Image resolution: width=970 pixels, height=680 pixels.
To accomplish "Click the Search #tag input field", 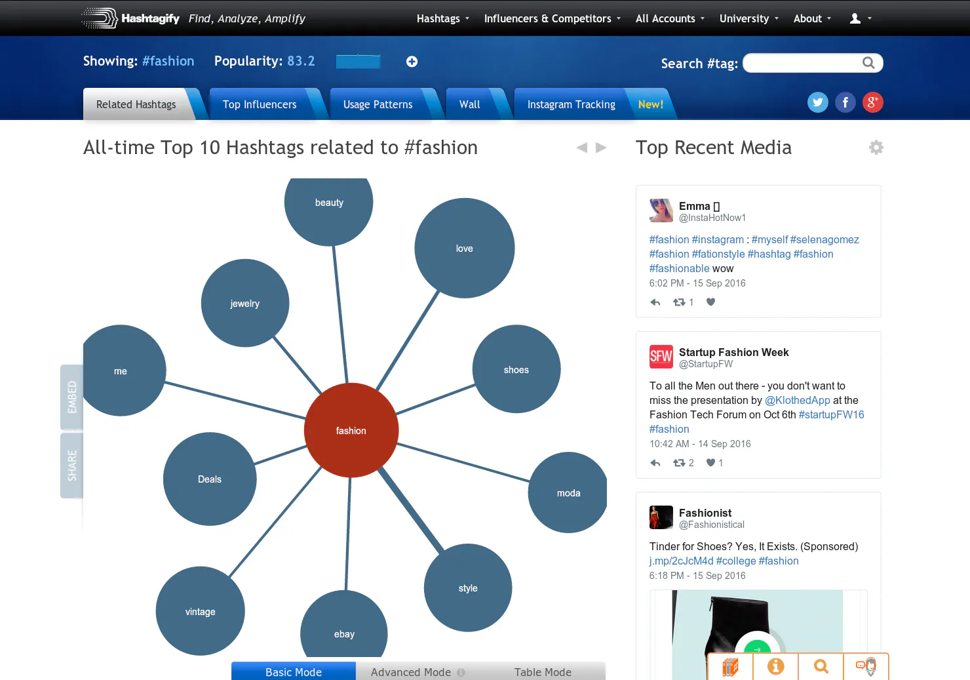I will (x=813, y=63).
